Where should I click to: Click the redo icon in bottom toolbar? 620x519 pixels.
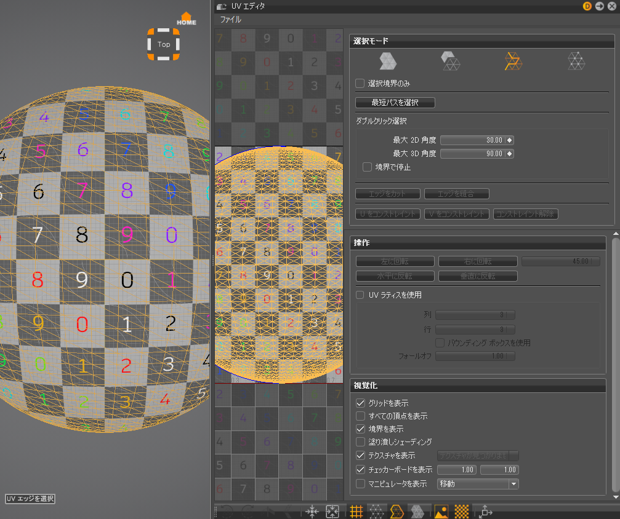[248, 512]
